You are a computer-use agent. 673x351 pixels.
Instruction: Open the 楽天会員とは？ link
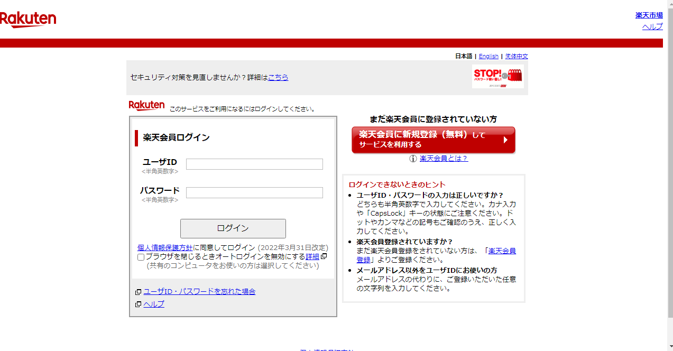coord(444,159)
